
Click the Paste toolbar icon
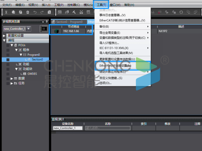click(x=20, y=12)
